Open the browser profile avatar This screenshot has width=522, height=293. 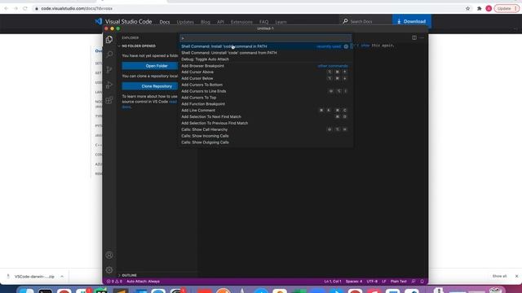pos(489,9)
